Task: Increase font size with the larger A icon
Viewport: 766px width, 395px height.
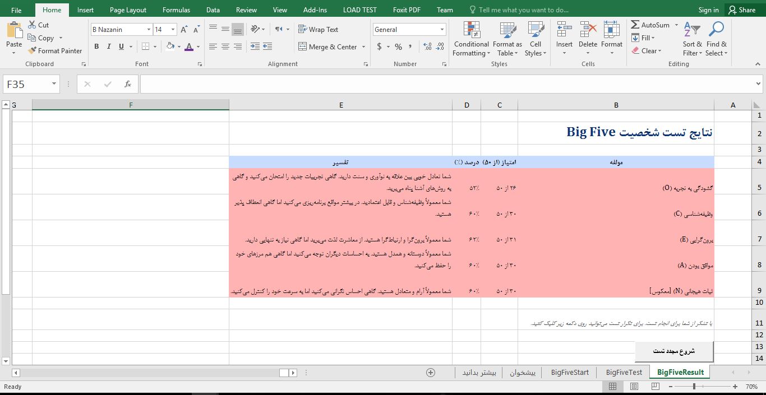Action: coord(184,30)
